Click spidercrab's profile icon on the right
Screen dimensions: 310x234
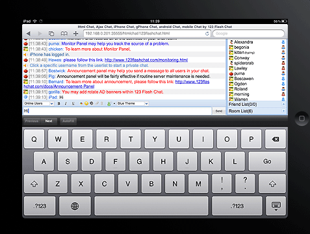283,63
